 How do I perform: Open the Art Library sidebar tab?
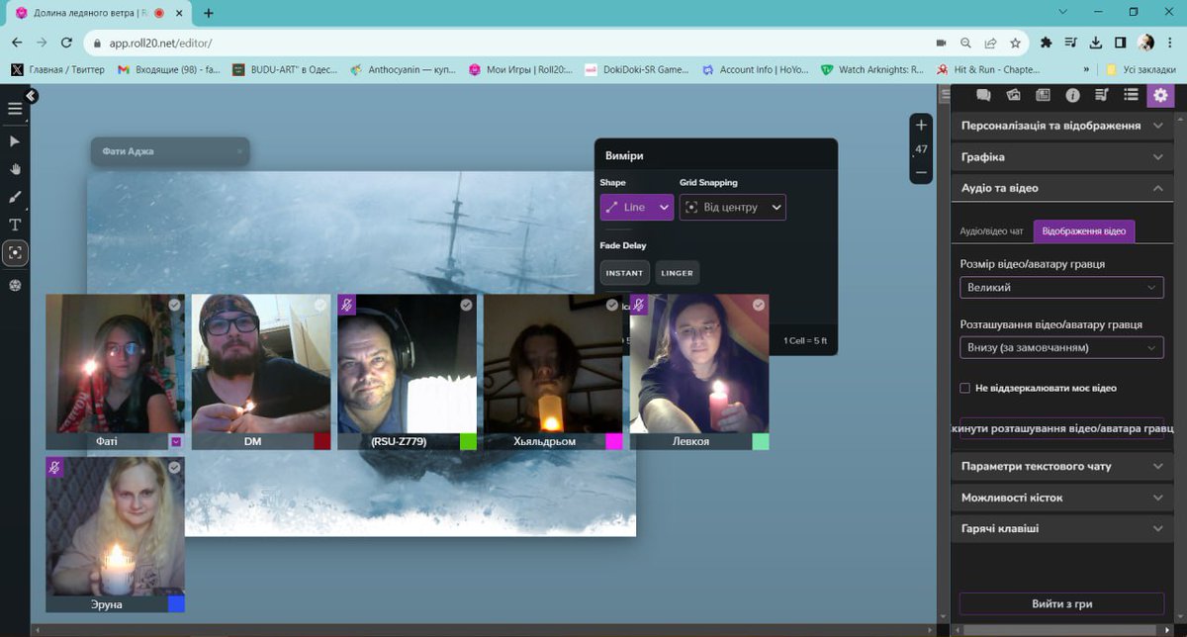click(x=1013, y=95)
